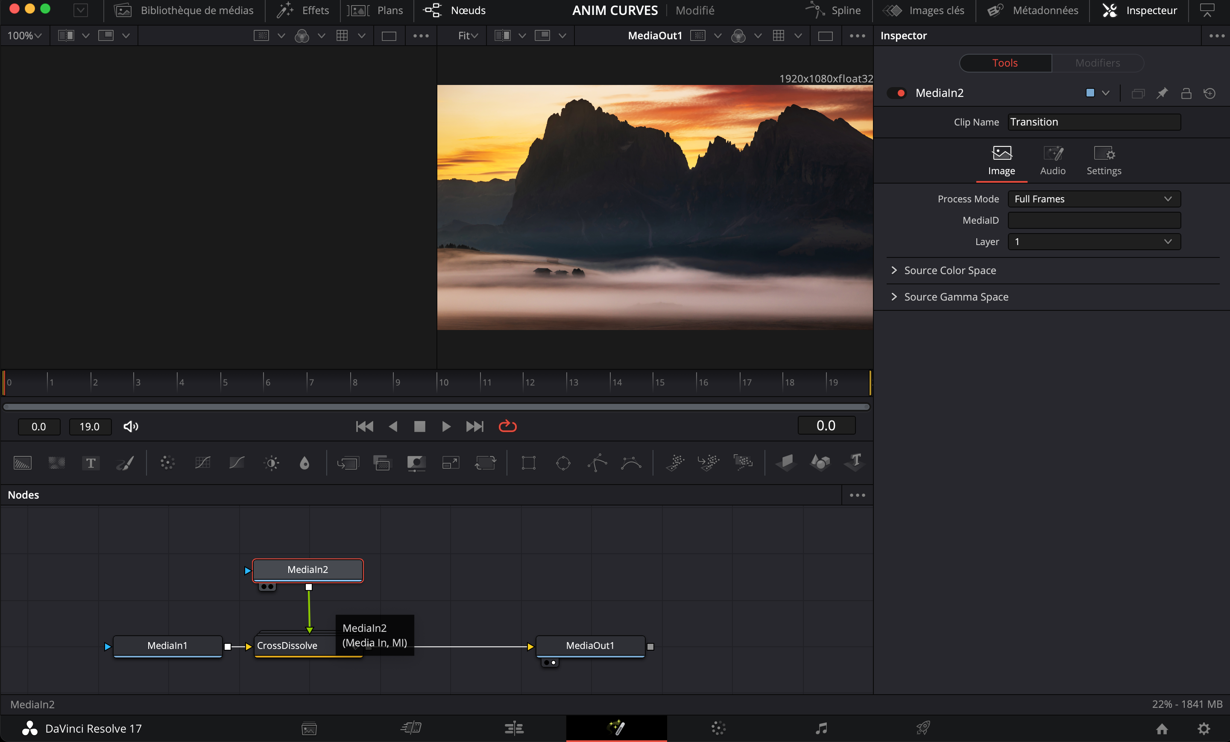
Task: Add a Rectangle mask node
Action: pyautogui.click(x=528, y=463)
